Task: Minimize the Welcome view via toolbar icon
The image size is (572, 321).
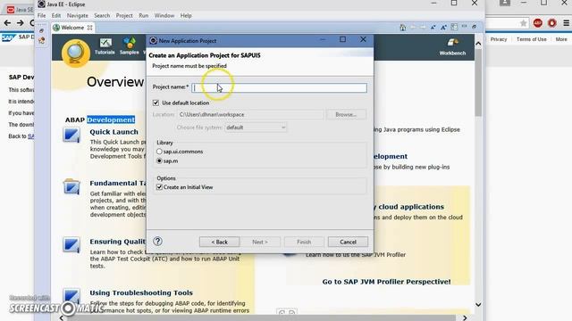Action: point(465,27)
